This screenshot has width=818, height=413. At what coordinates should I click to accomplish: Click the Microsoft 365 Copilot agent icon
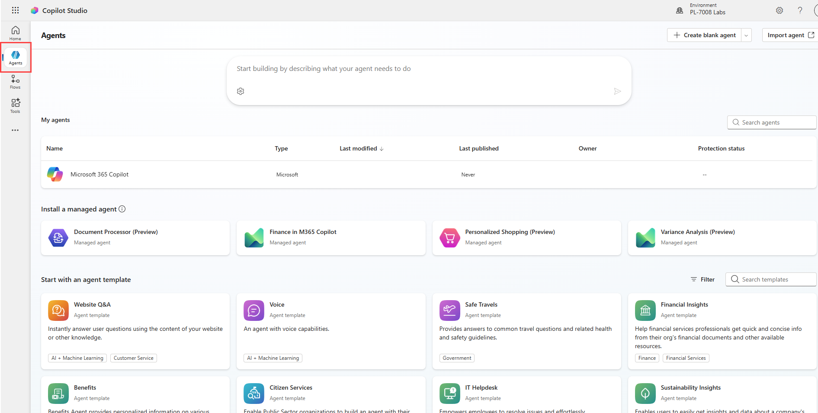[55, 174]
